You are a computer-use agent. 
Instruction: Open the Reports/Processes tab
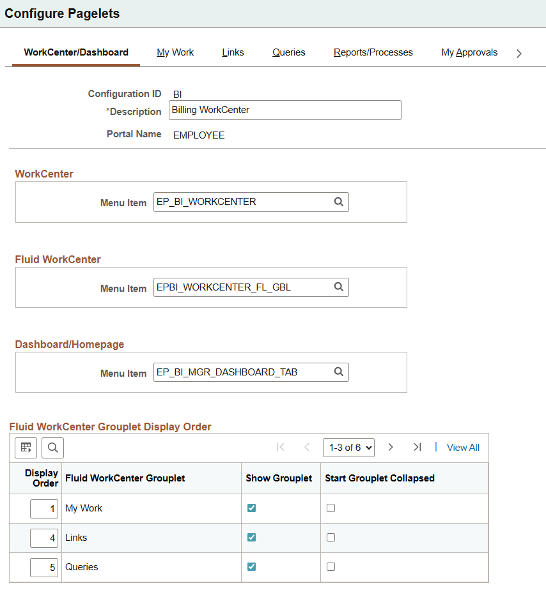tap(373, 52)
